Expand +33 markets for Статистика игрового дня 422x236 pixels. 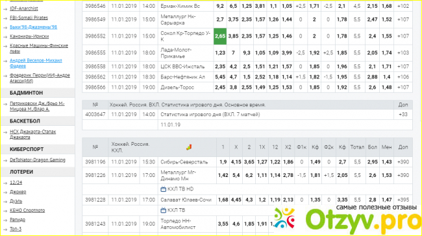click(x=403, y=115)
